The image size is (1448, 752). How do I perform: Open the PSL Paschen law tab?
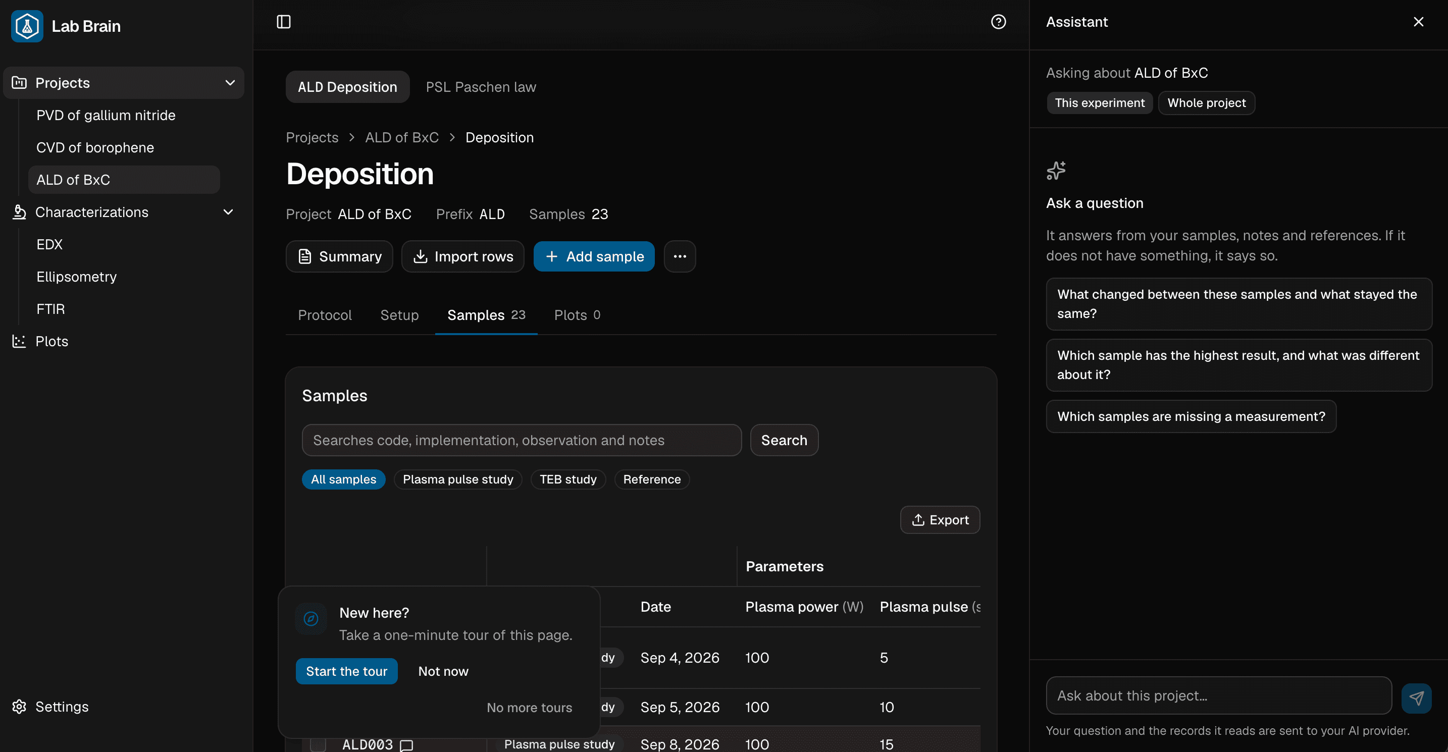tap(481, 87)
